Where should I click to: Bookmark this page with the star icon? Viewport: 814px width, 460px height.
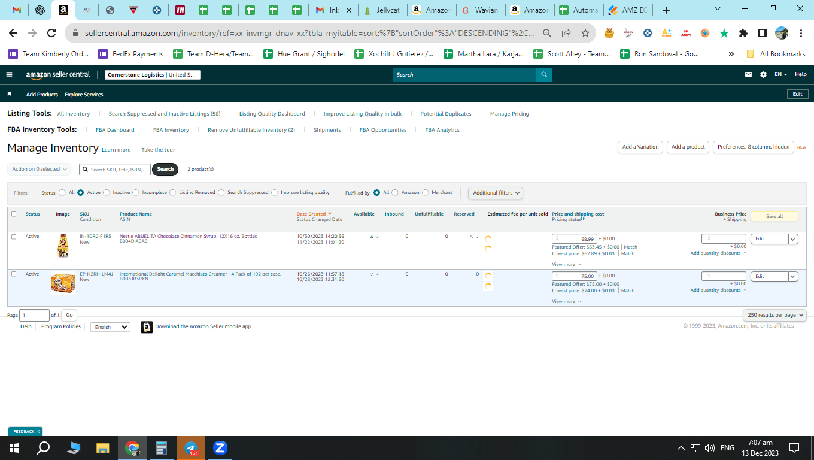tap(585, 33)
